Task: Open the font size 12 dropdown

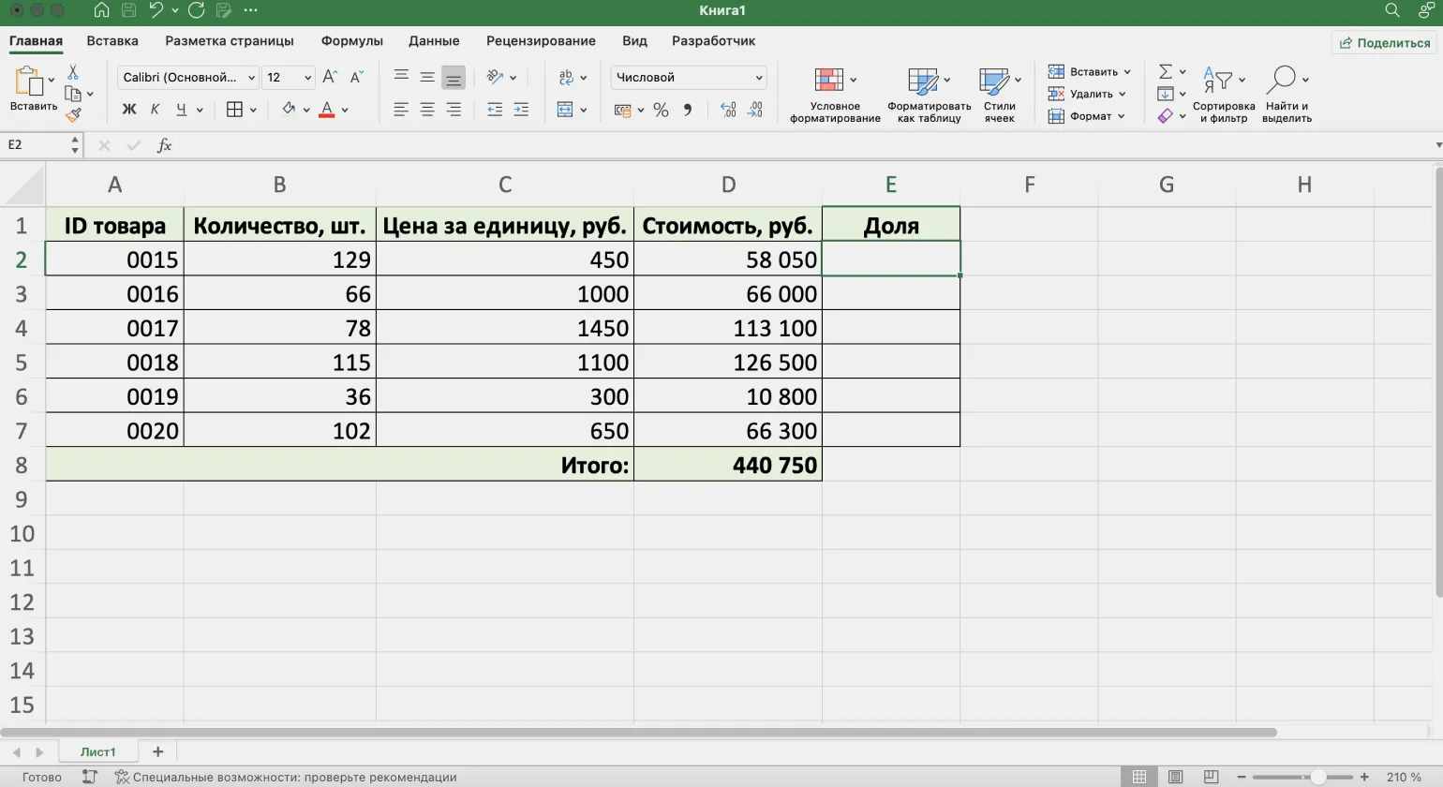Action: point(288,78)
